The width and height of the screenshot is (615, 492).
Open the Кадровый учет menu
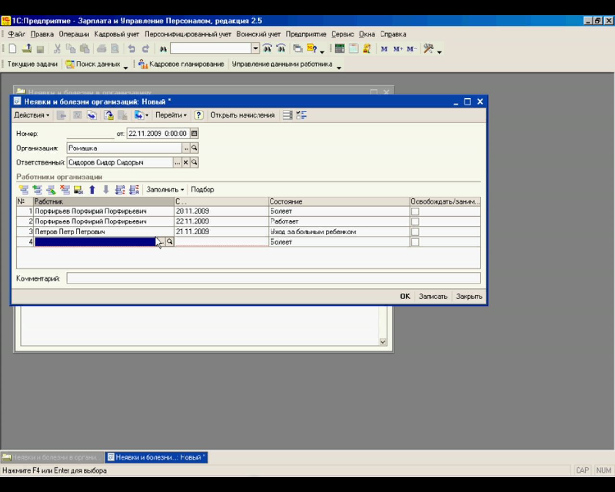tap(117, 34)
